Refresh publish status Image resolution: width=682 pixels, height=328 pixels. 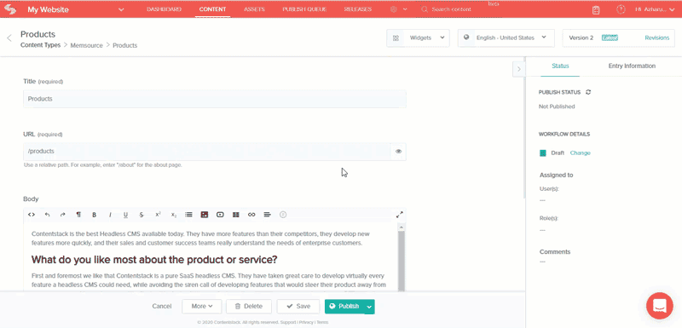588,92
